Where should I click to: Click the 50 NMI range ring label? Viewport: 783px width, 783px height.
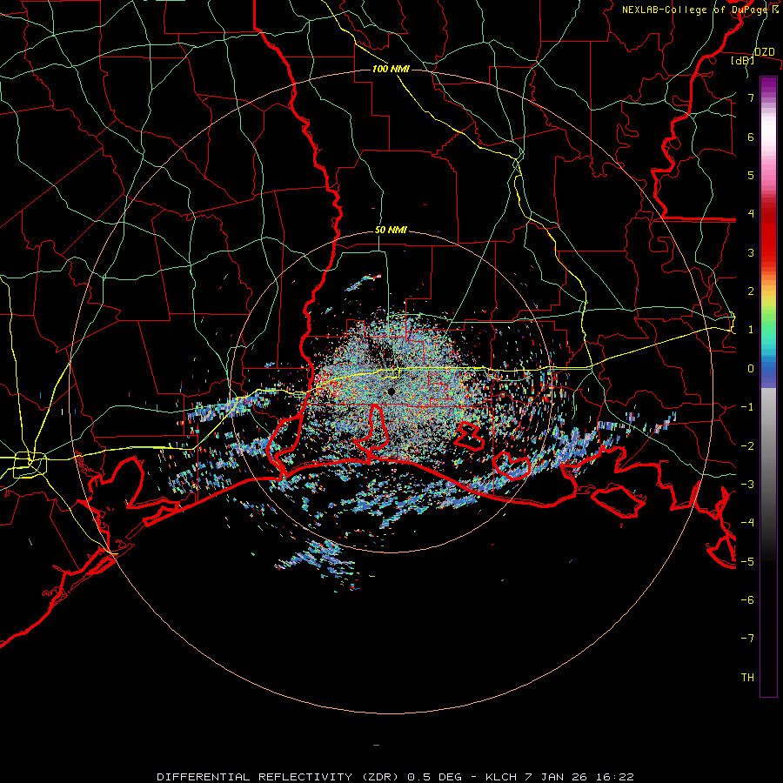point(391,231)
